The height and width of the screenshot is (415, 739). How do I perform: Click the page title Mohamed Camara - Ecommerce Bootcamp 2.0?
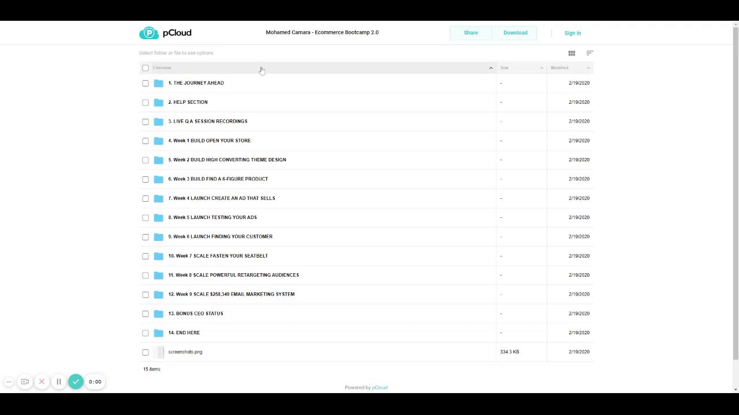pyautogui.click(x=322, y=32)
